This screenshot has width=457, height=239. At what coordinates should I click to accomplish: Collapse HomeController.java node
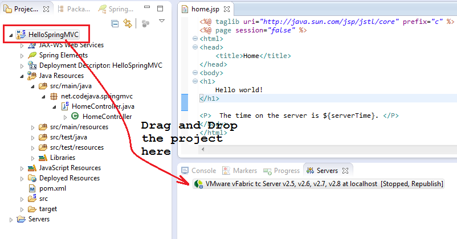point(54,107)
